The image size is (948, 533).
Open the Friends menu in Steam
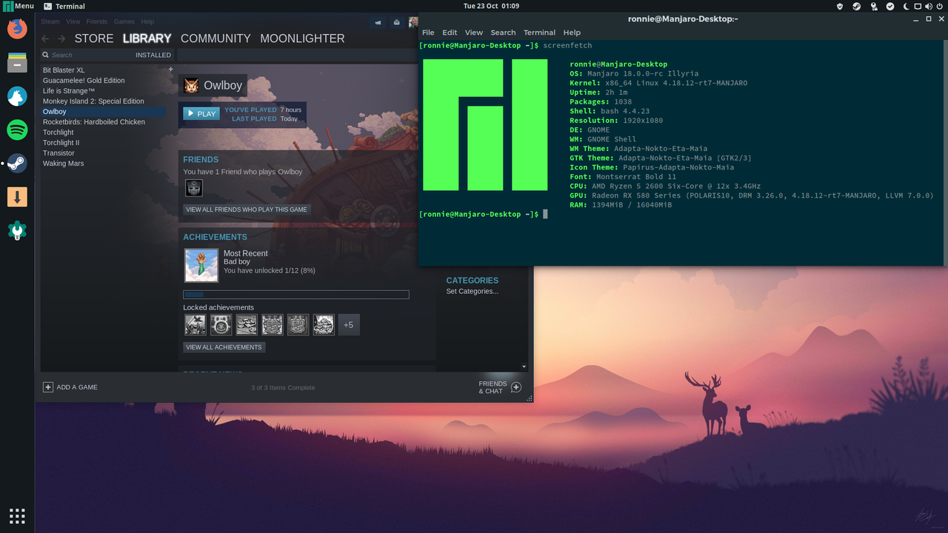97,21
